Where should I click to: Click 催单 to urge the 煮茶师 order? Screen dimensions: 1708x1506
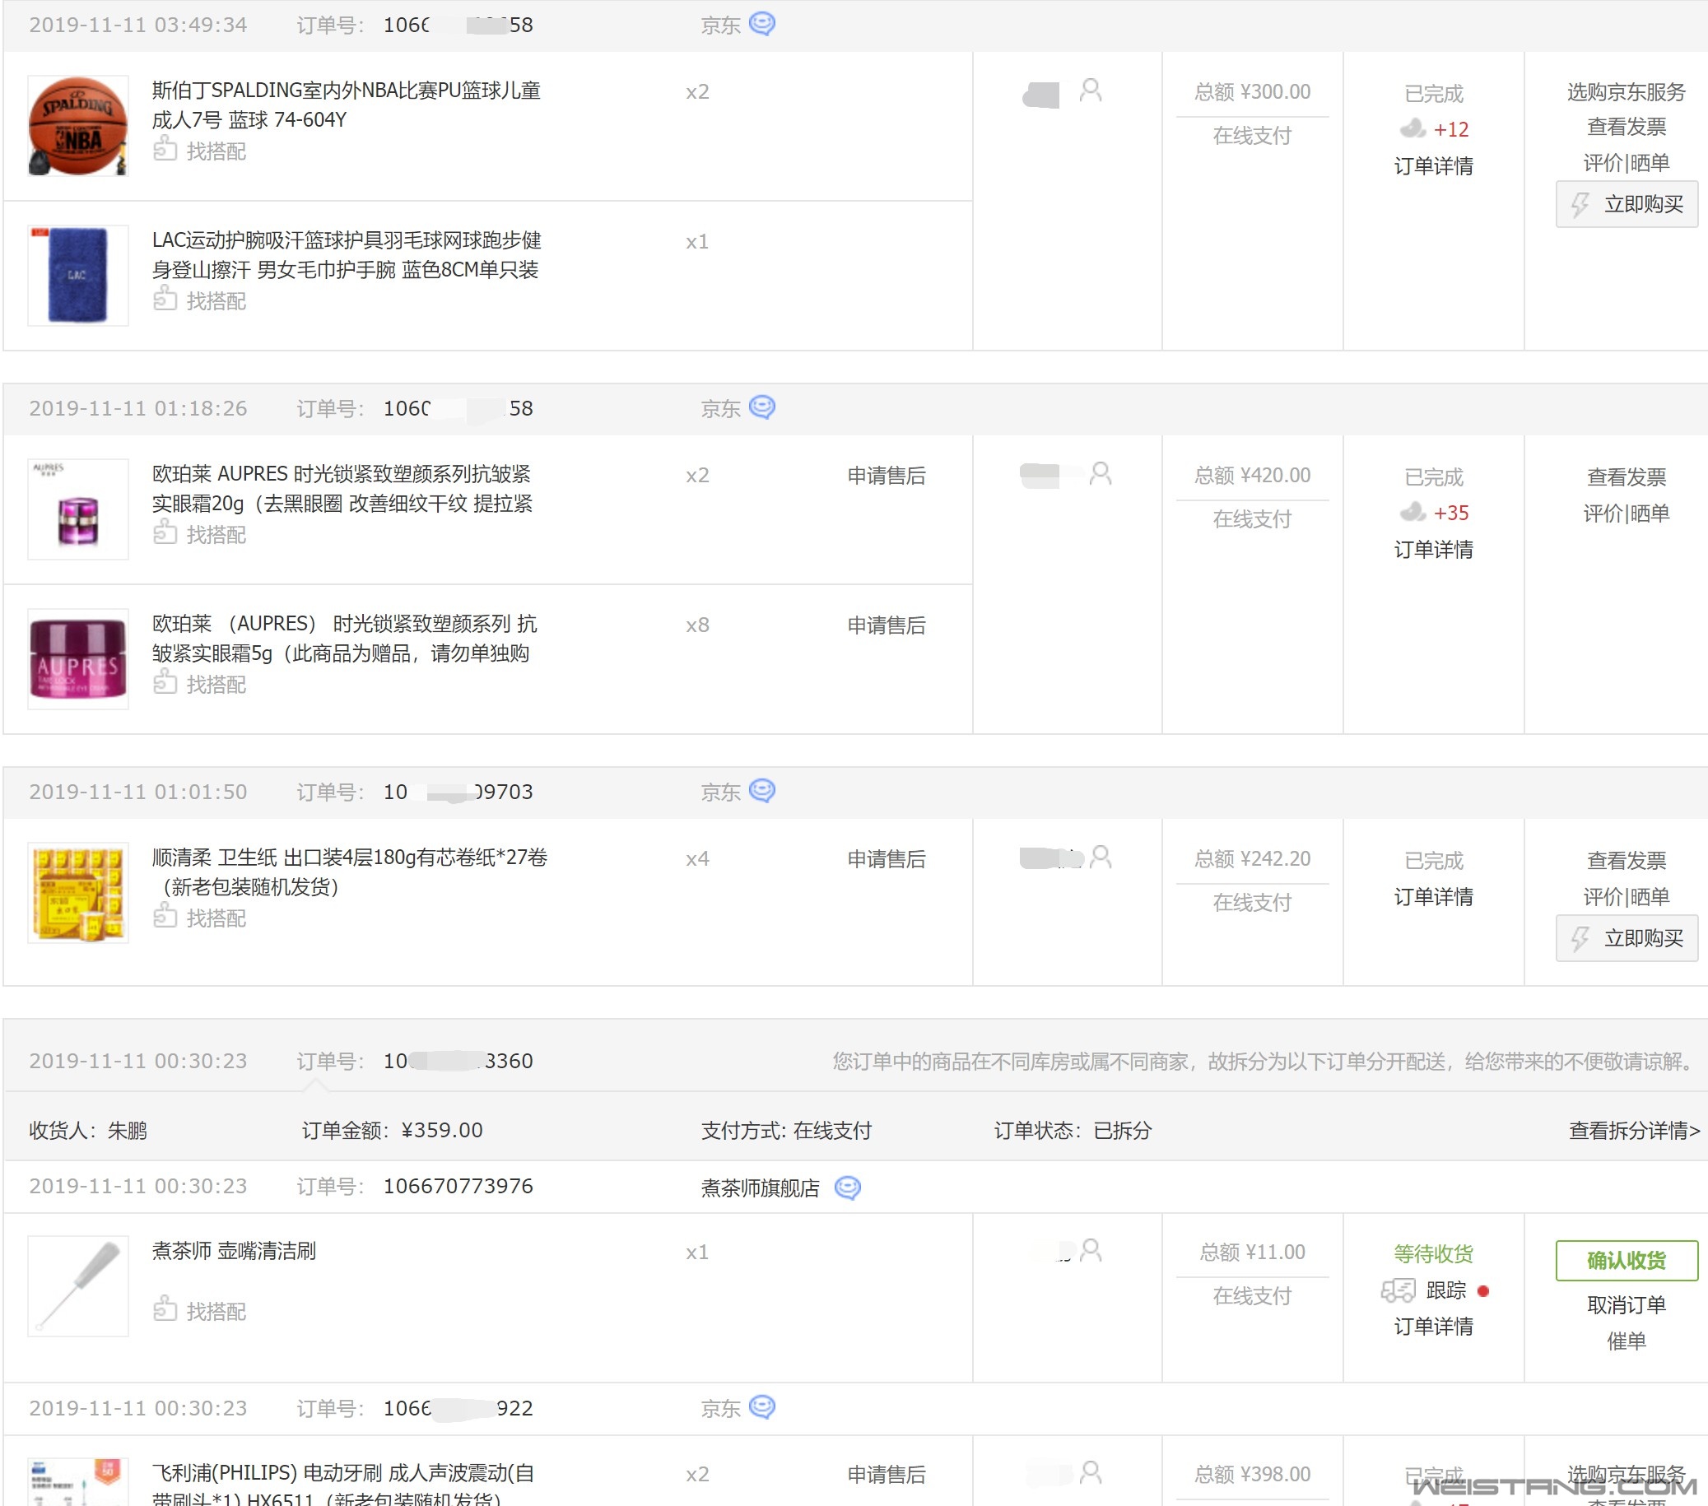coord(1627,1341)
